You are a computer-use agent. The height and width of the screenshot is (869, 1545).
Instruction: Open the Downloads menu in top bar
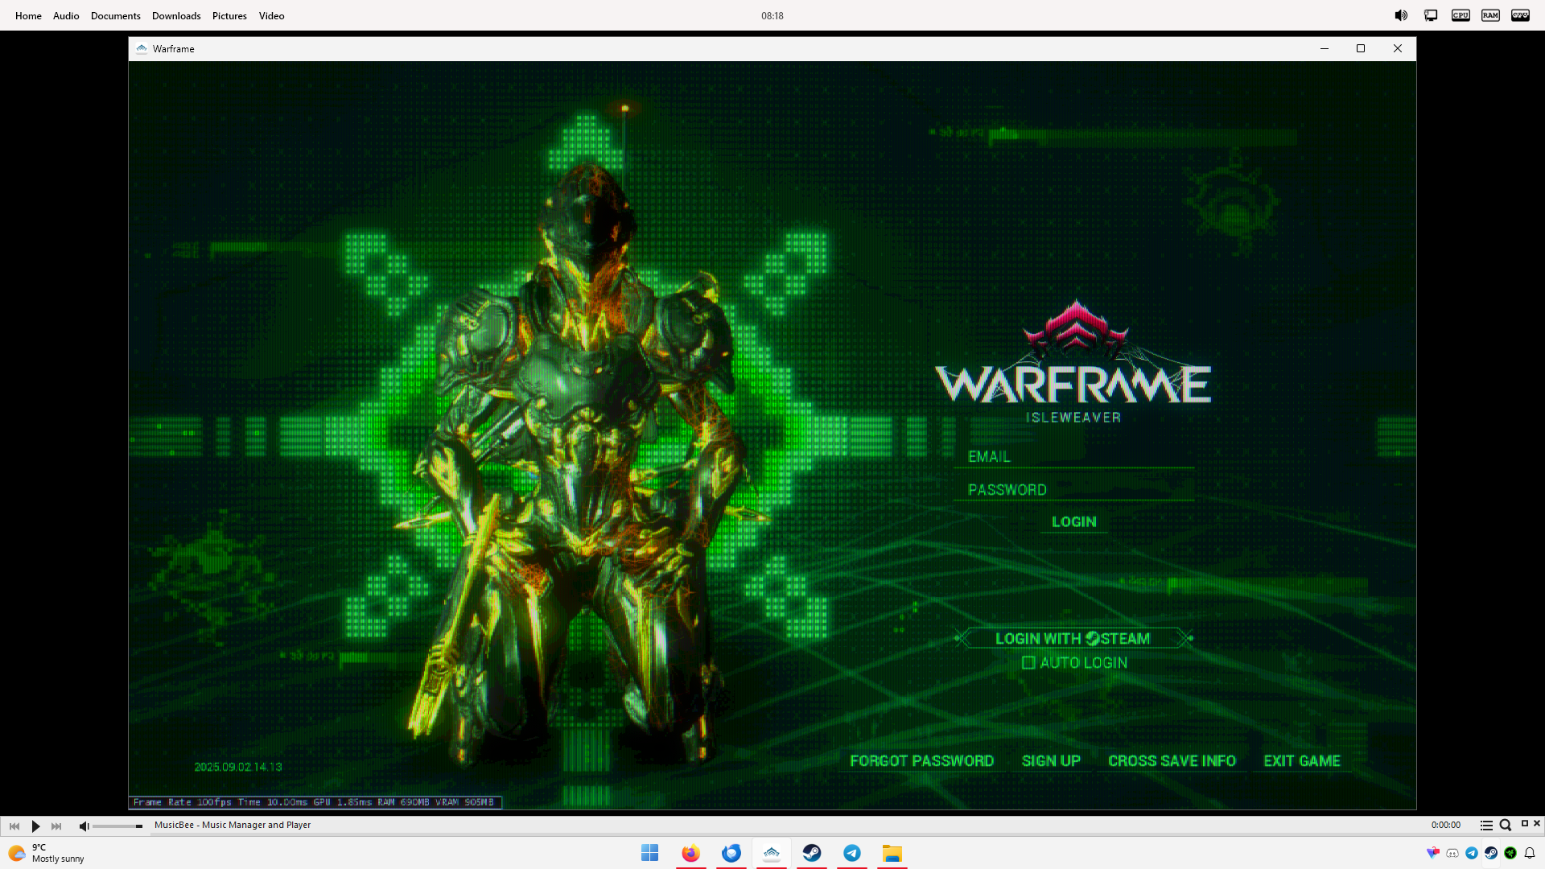[x=176, y=15]
